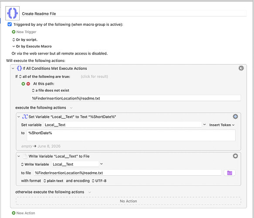Collapse the Set Variable Local__Text action
The height and width of the screenshot is (218, 254).
19,117
